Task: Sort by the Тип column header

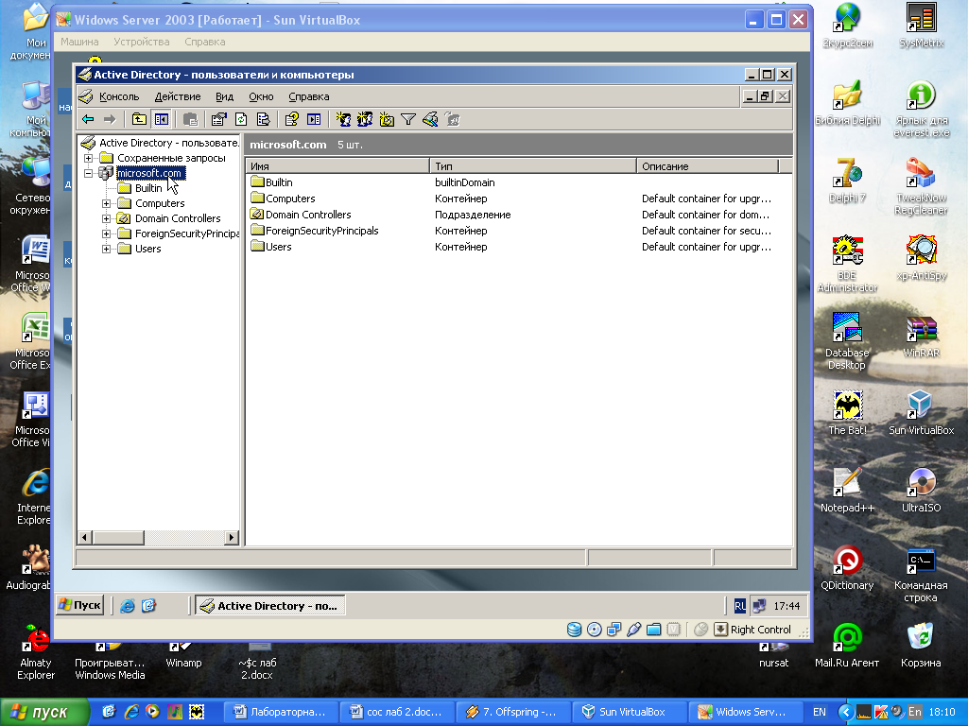Action: coord(533,166)
